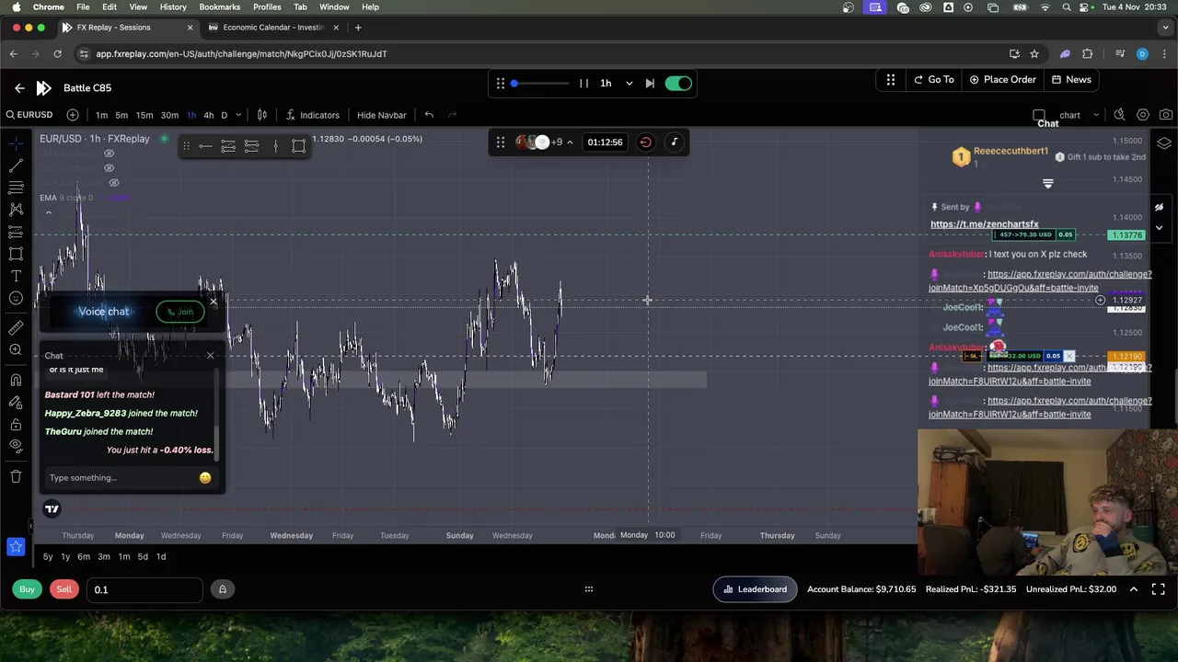The width and height of the screenshot is (1178, 662).
Task: Click the lot size 0.1 field
Action: (x=144, y=589)
